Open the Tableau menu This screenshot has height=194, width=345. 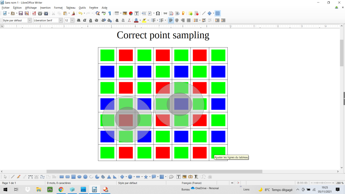[x=70, y=8]
